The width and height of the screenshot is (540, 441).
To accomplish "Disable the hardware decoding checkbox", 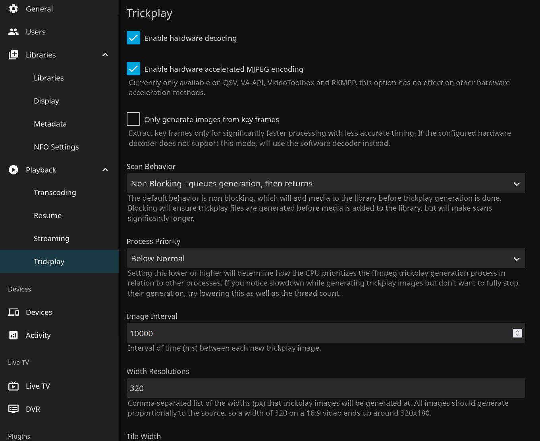I will (x=133, y=38).
